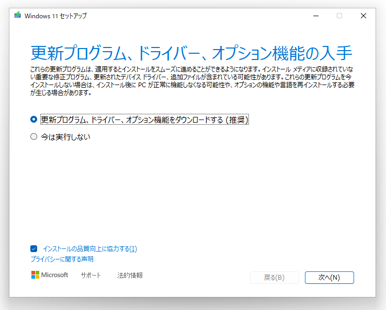This screenshot has width=386, height=310.
Task: Click the インストールの品質向上に協力する(I) label text
Action: [90, 249]
